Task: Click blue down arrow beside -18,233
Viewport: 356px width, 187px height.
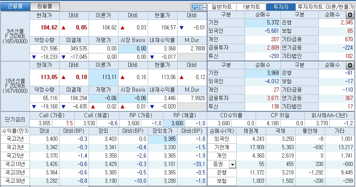Action: point(34,57)
